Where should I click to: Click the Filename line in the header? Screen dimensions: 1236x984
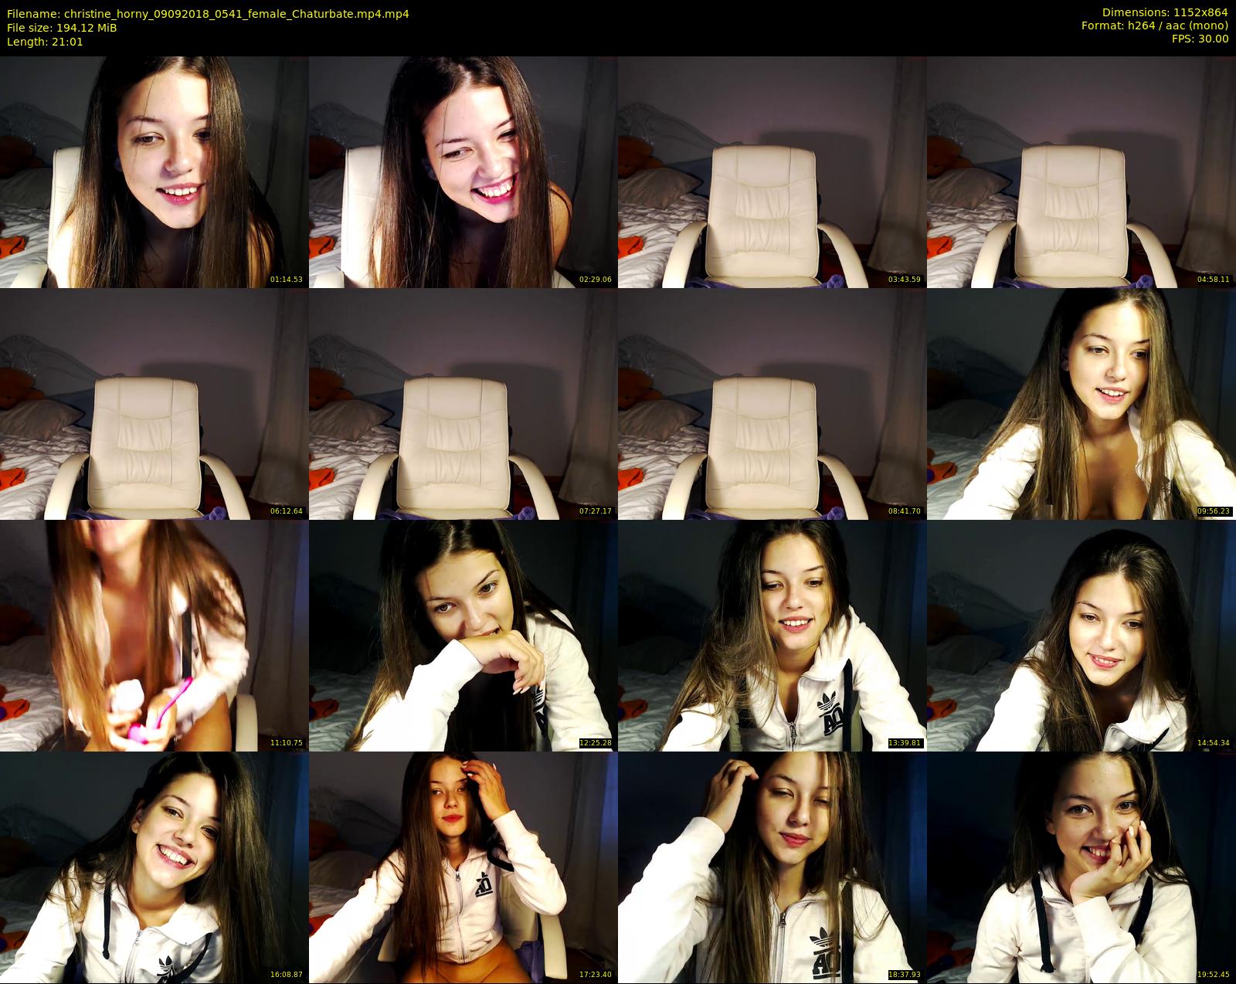[x=208, y=14]
